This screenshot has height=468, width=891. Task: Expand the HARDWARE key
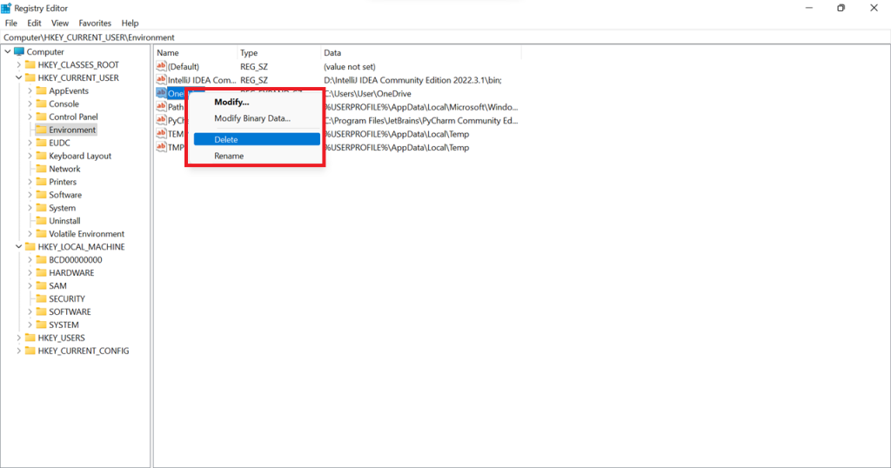30,272
